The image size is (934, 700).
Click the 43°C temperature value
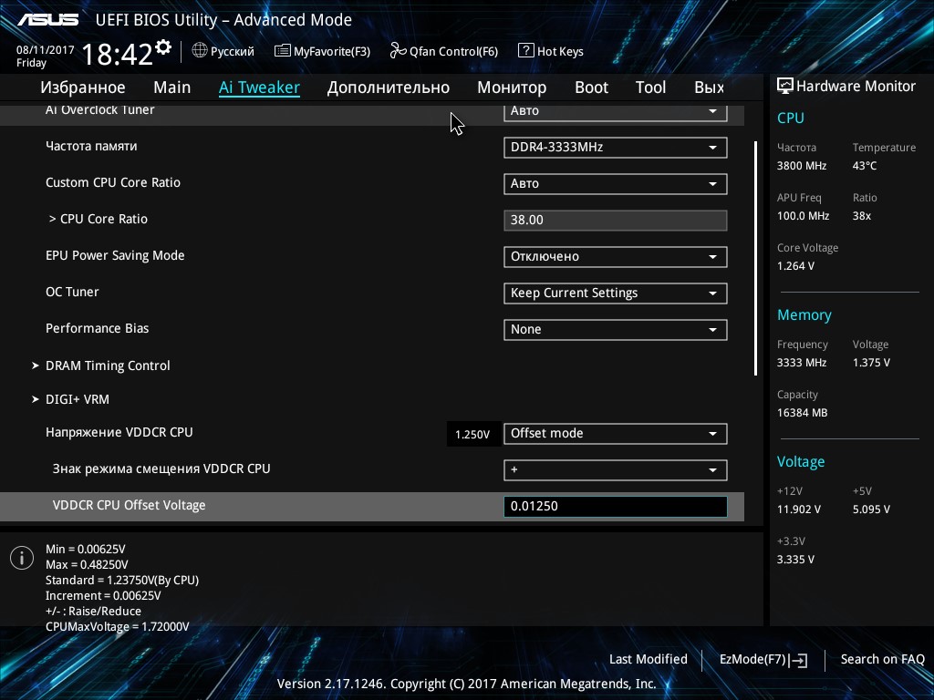[865, 166]
